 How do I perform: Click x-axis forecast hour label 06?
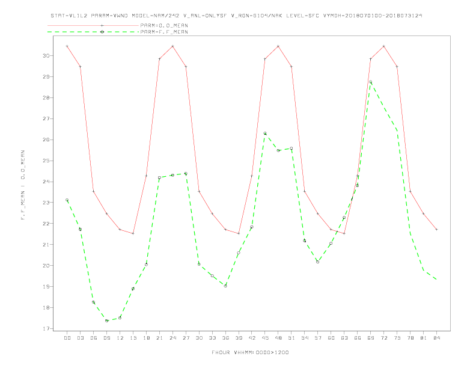point(94,338)
